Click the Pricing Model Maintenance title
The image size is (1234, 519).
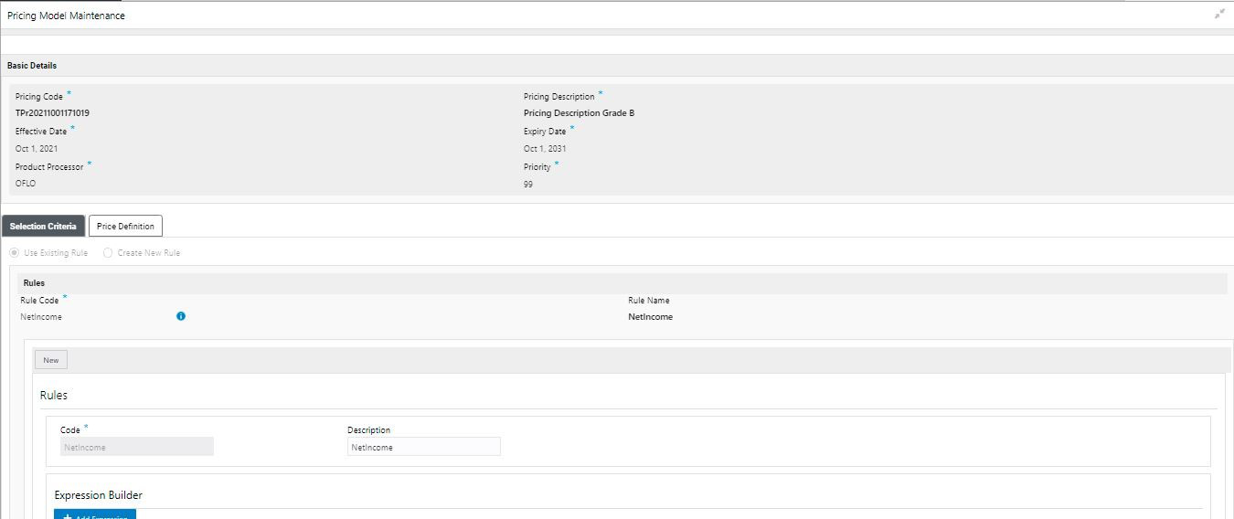66,16
